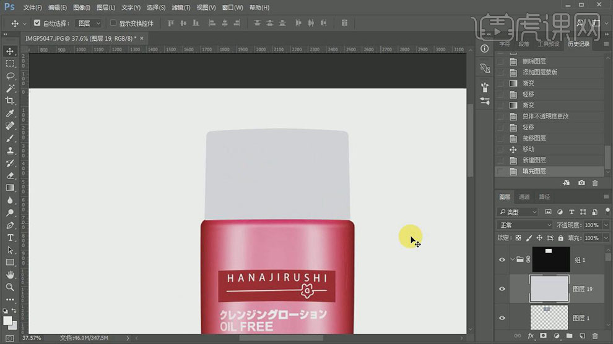Open the 图像(I) menu
This screenshot has height=344, width=613.
(82, 7)
